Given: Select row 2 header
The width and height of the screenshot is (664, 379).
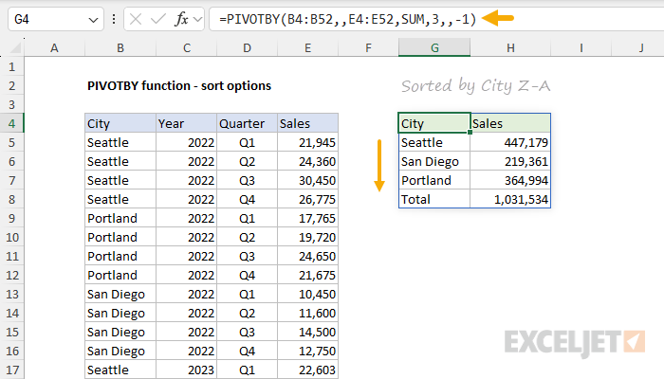Looking at the screenshot, I should 11,86.
